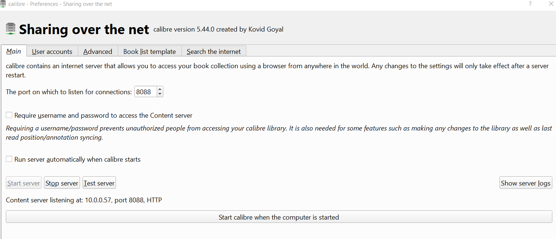Screen dimensions: 556x239
Task: Go to the Advanced tab
Action: pos(98,52)
